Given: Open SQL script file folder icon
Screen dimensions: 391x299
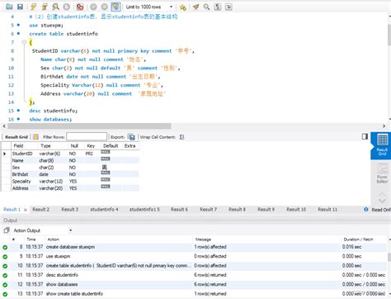Looking at the screenshot, I should pos(9,7).
